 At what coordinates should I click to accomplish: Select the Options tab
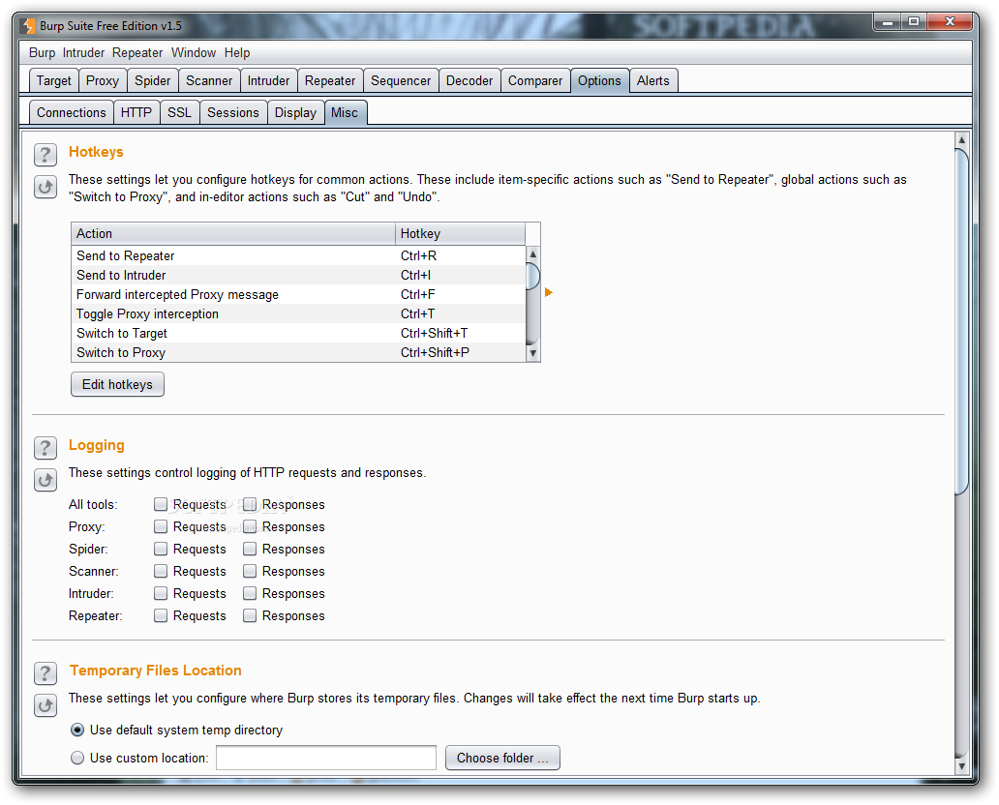click(x=599, y=81)
